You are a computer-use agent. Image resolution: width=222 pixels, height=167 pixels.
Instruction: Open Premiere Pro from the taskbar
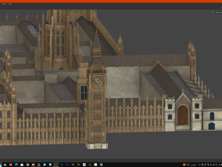(67, 165)
